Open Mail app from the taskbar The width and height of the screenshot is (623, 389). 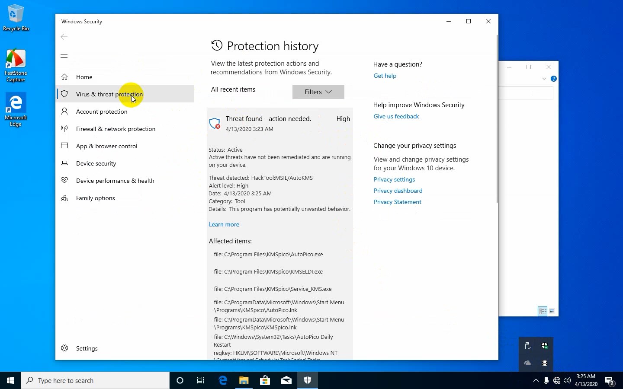pyautogui.click(x=286, y=380)
